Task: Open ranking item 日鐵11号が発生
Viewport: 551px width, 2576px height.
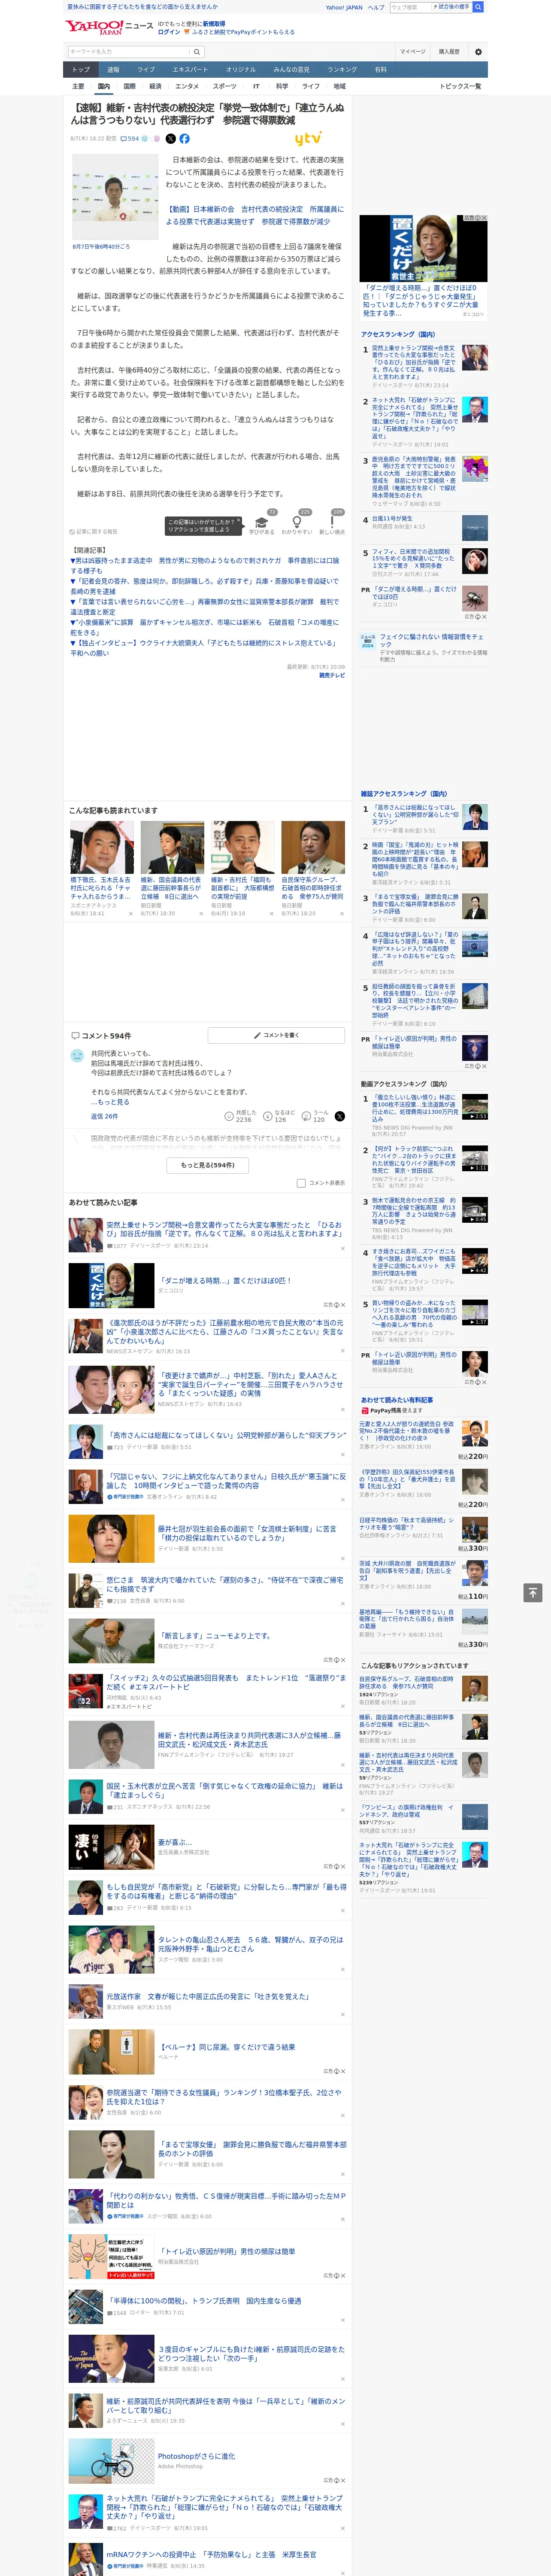Action: (392, 518)
